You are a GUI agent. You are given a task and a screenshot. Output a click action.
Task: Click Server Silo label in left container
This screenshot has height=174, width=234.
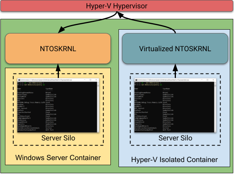pos(58,138)
